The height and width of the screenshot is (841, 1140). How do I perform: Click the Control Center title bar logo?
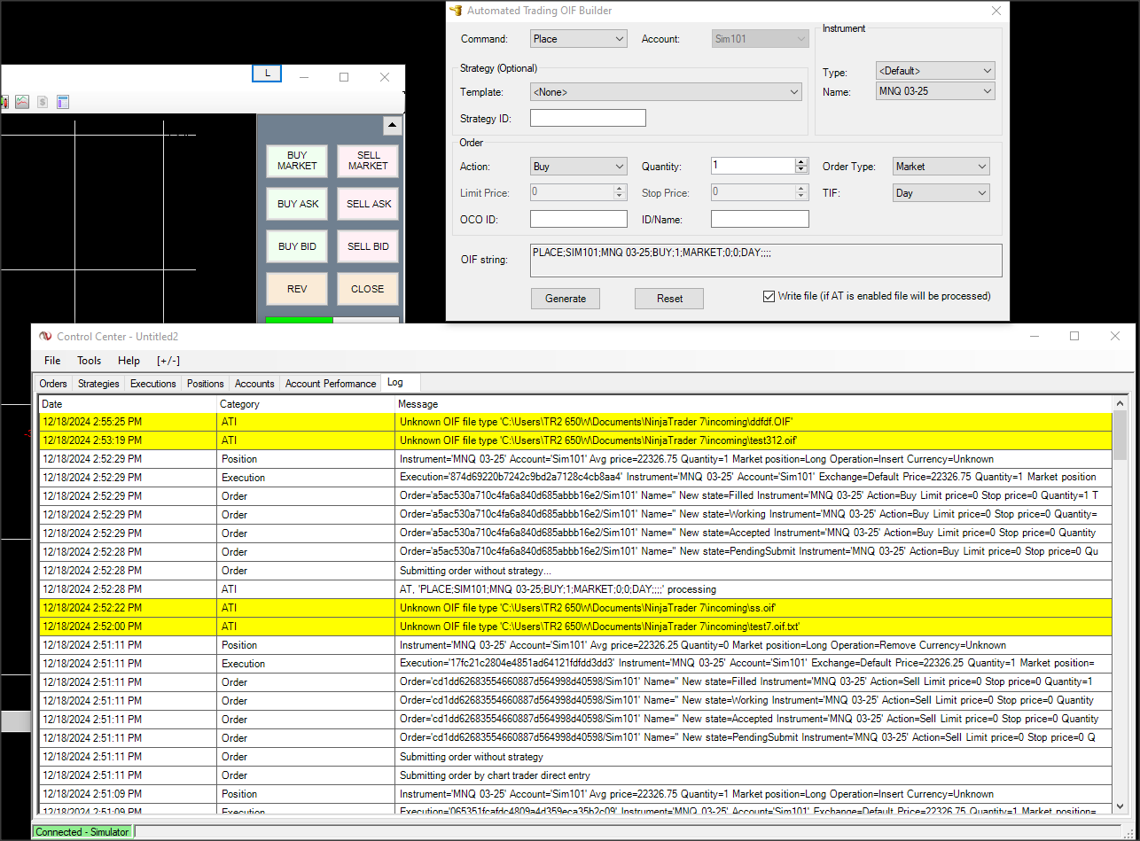[45, 336]
